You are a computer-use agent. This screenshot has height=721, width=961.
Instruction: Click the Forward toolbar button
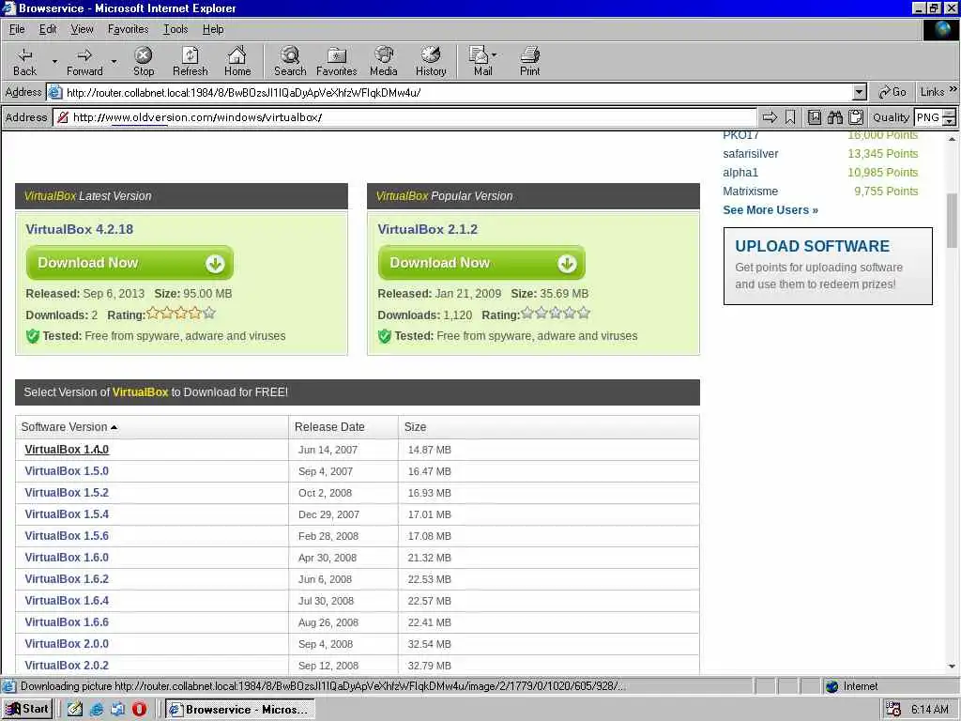click(84, 61)
